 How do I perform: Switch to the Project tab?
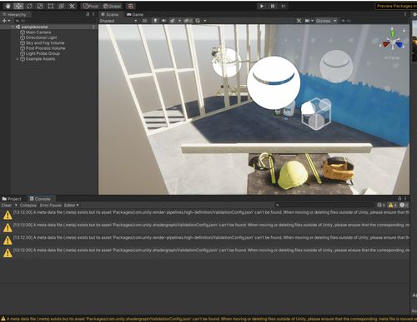(12, 199)
